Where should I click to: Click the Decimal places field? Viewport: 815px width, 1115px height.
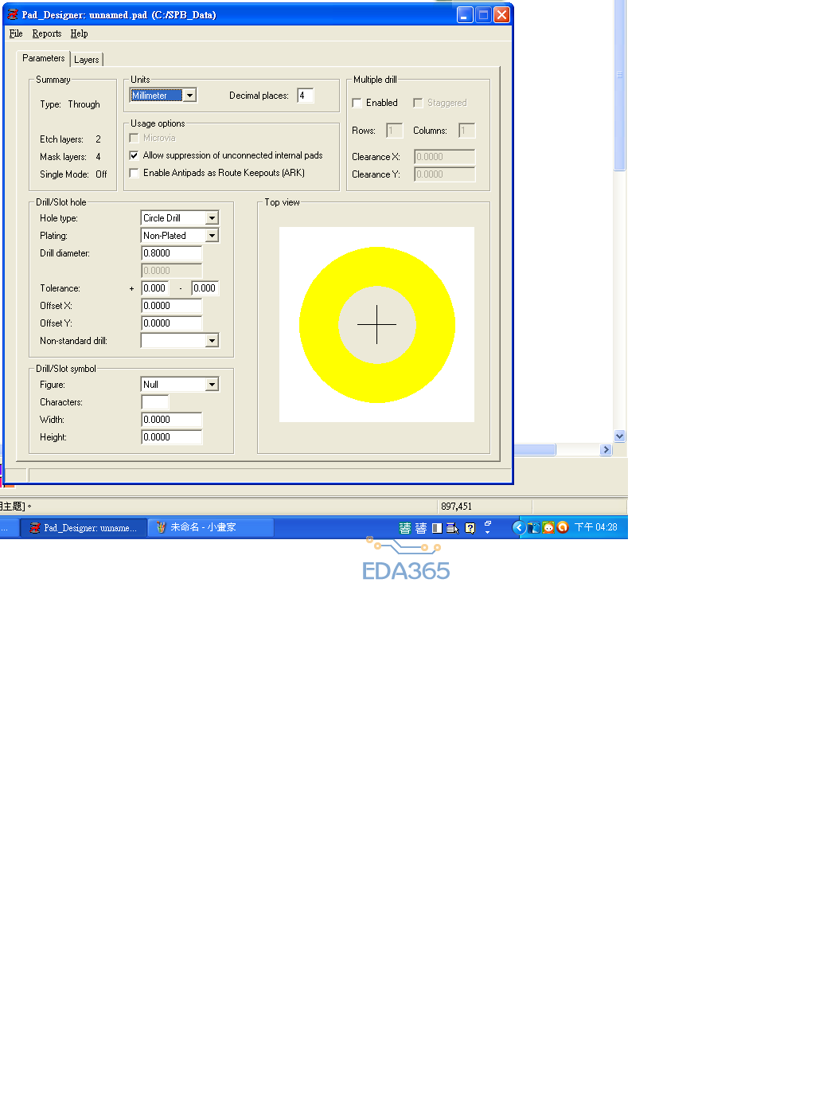[306, 96]
